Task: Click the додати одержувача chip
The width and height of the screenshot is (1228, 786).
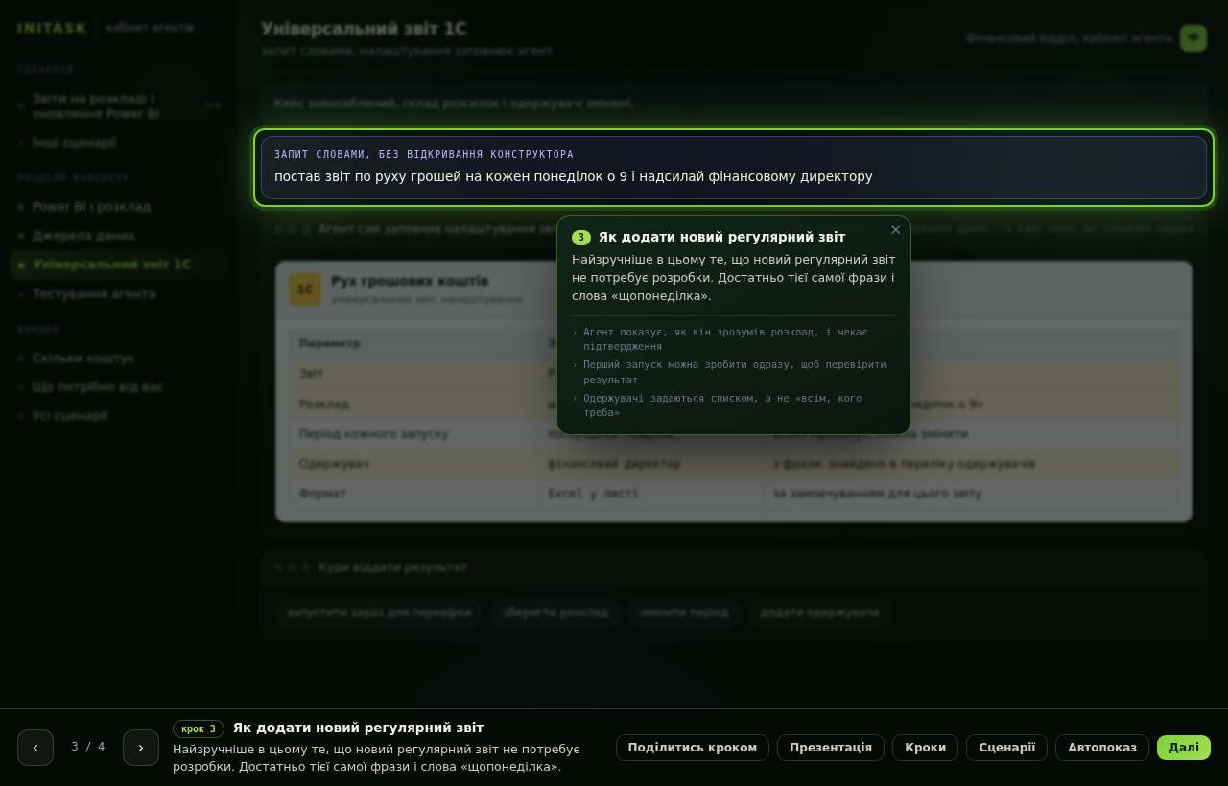Action: click(819, 613)
